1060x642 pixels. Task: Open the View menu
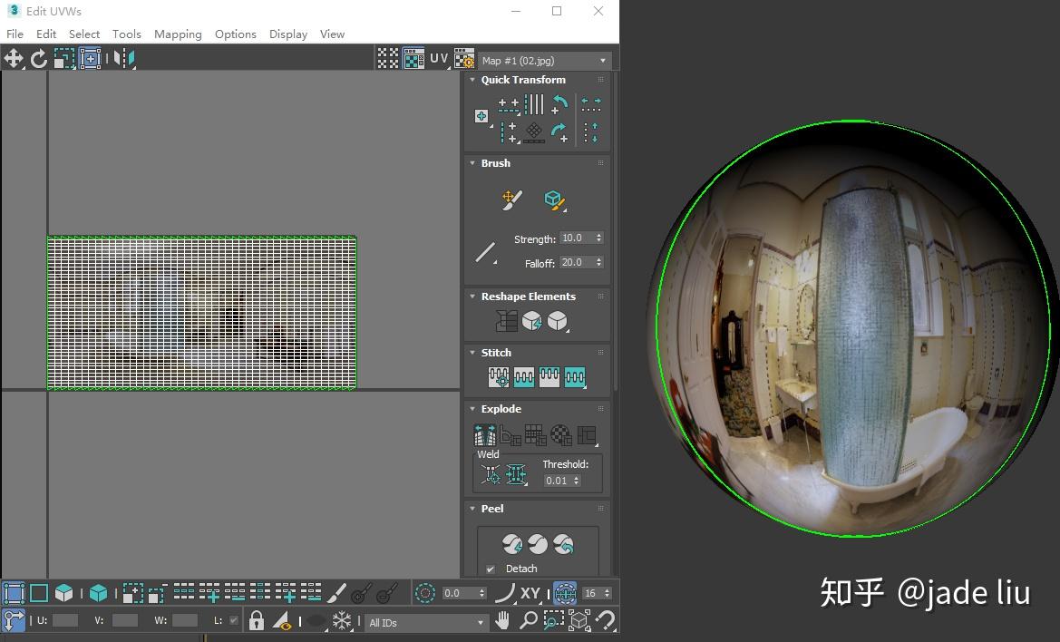coord(332,34)
